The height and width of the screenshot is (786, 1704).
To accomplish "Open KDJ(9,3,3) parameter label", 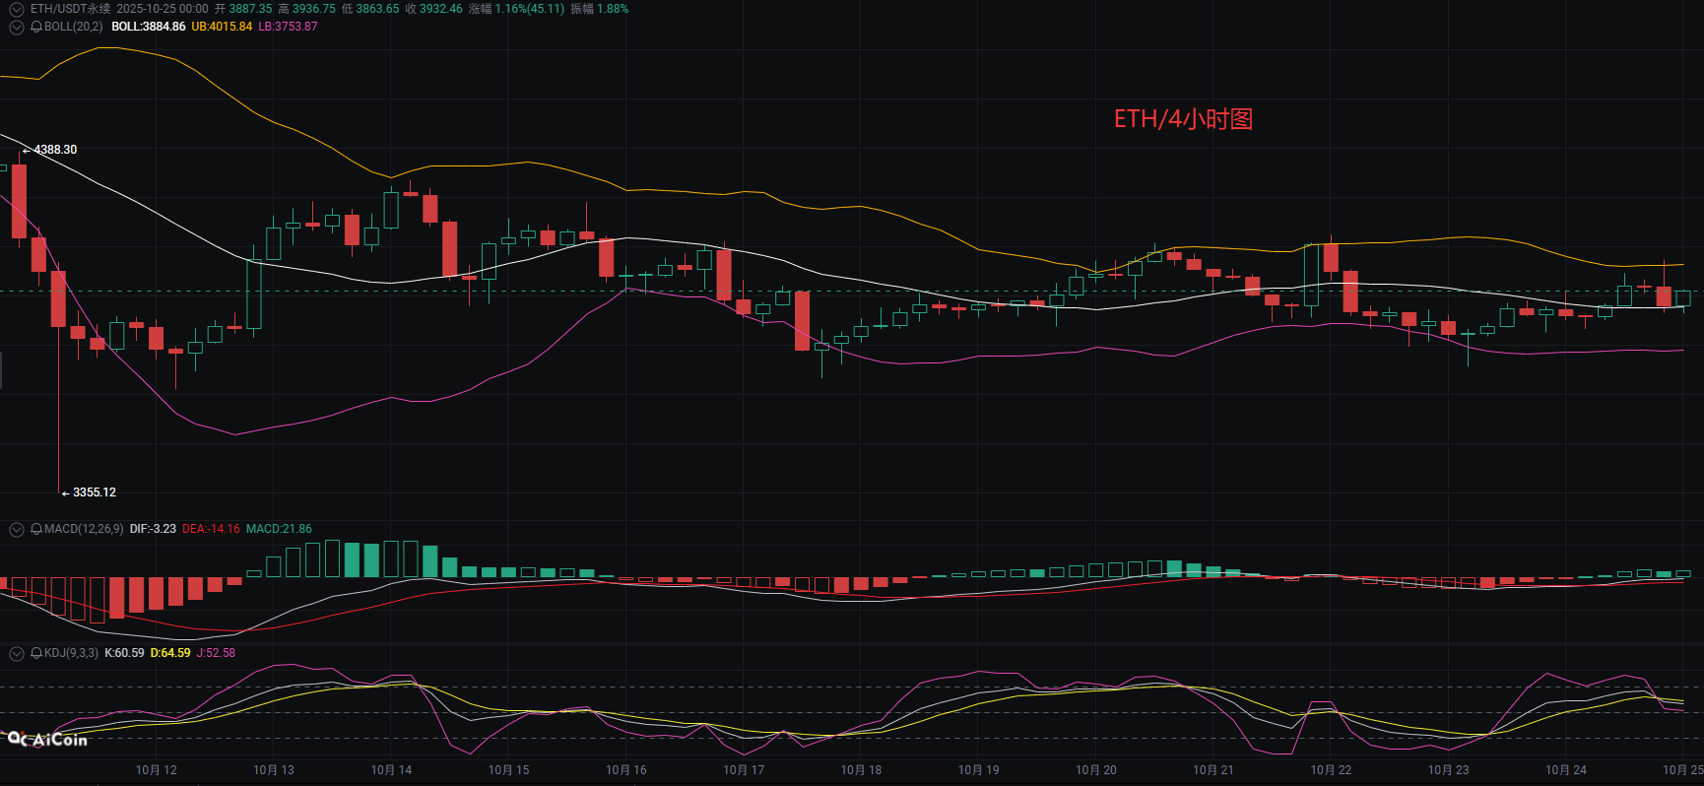I will (x=71, y=653).
